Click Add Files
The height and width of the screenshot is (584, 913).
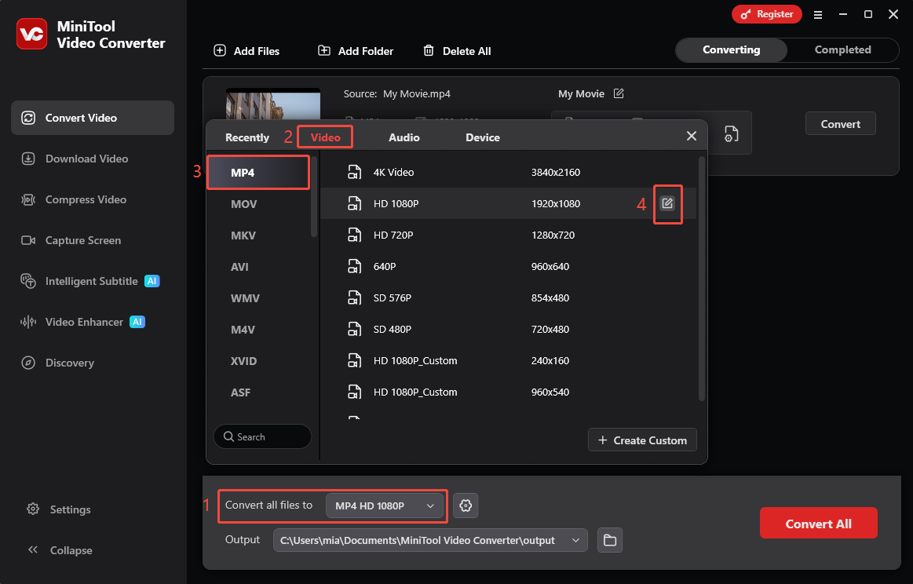click(247, 51)
